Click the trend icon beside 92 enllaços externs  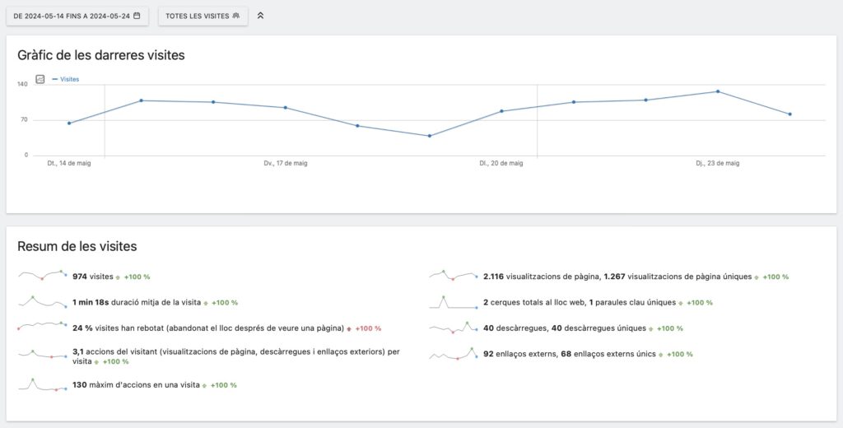point(661,355)
